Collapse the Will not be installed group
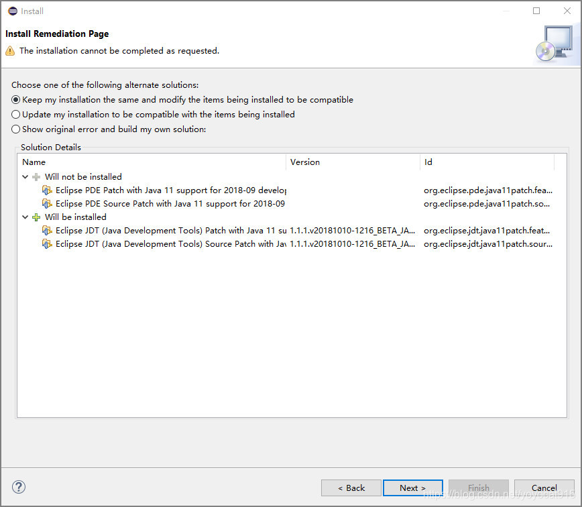Screen dimensions: 582x507 point(25,177)
